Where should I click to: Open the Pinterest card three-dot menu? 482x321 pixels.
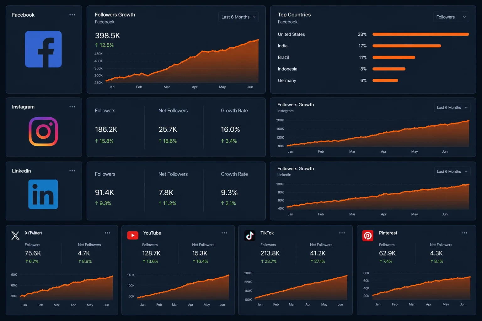click(x=464, y=233)
